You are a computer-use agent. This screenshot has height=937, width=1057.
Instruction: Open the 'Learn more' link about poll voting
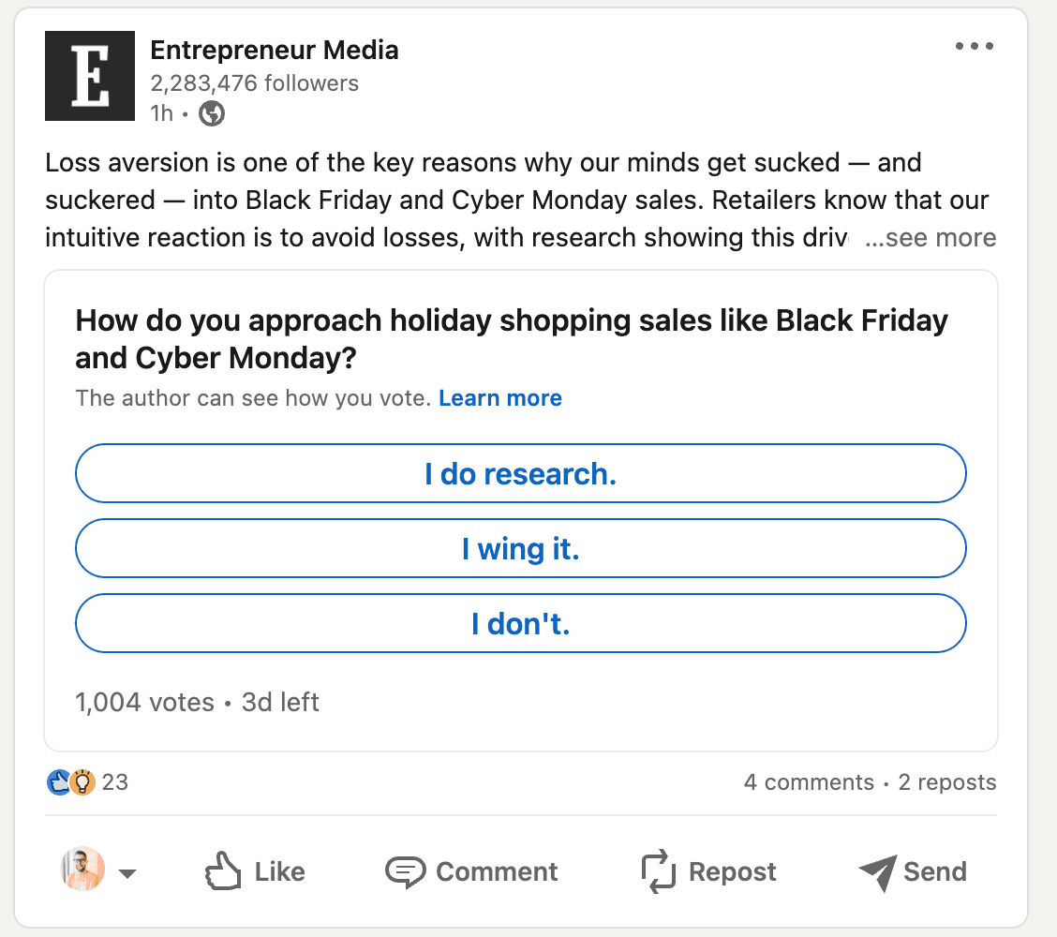click(499, 397)
